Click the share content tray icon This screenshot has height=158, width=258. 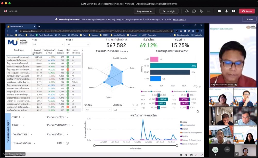click(x=233, y=11)
